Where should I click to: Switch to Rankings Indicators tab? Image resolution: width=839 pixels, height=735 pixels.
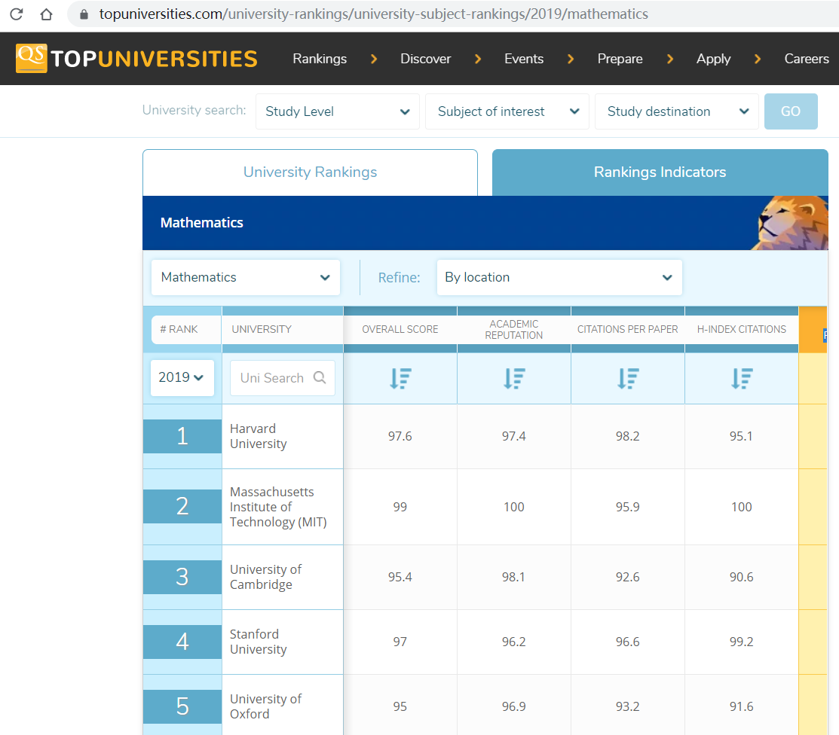tap(660, 172)
